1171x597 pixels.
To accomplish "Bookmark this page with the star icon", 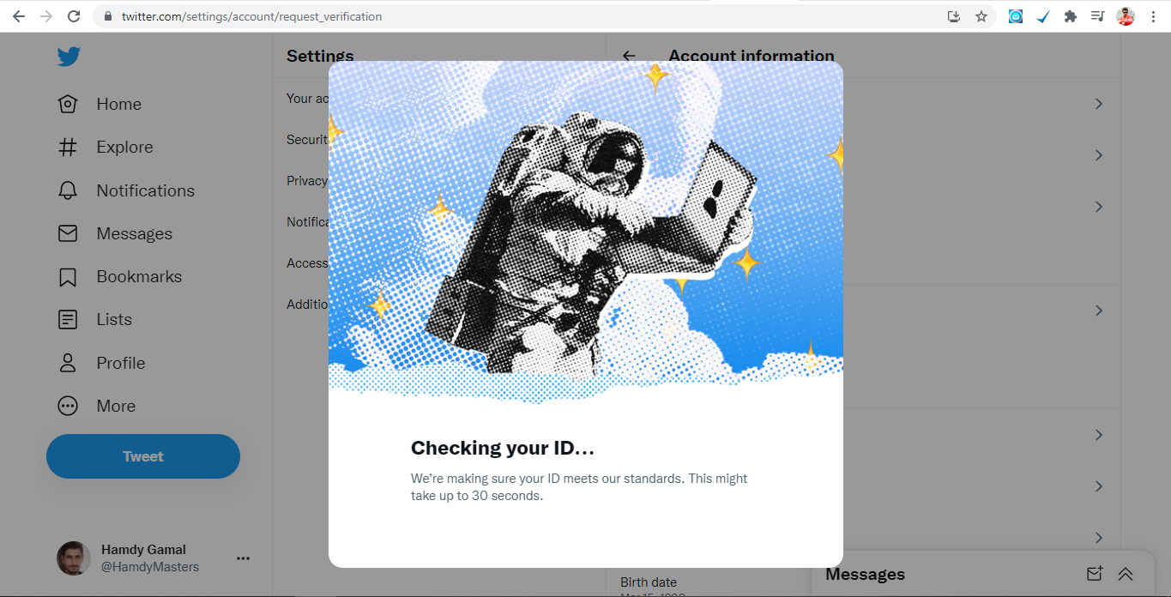I will [981, 16].
